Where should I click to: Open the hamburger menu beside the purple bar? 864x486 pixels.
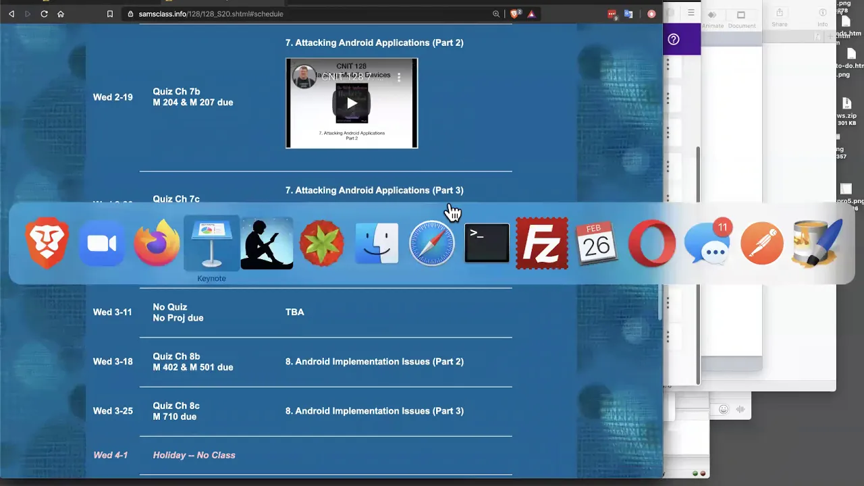pyautogui.click(x=691, y=13)
